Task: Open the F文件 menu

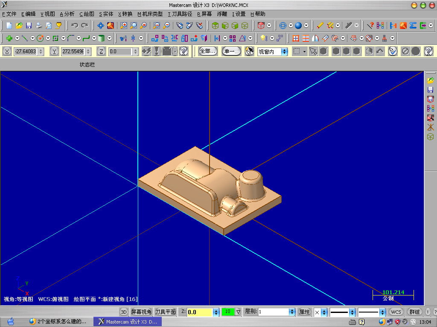Action: (9, 14)
